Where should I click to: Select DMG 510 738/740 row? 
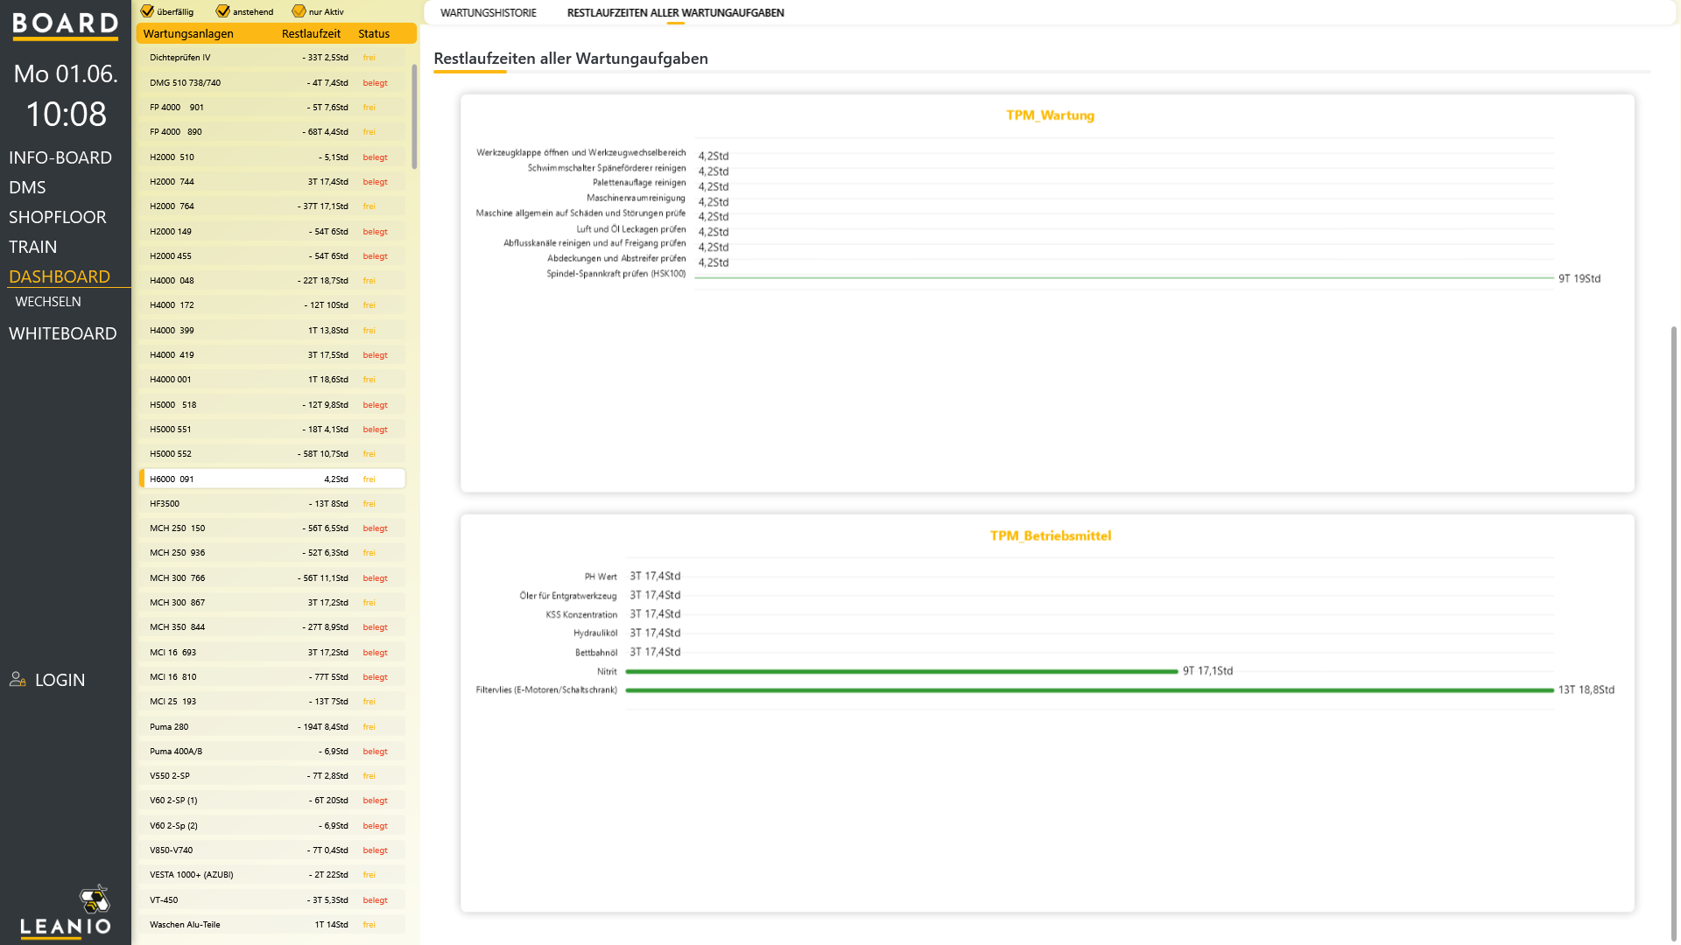tap(271, 83)
